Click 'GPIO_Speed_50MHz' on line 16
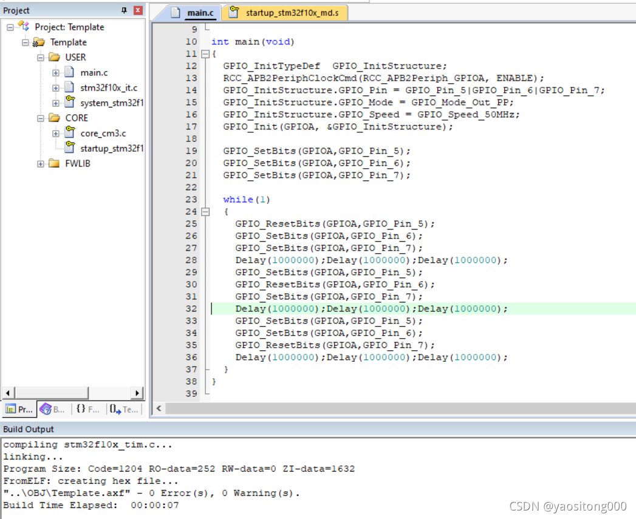 (466, 114)
